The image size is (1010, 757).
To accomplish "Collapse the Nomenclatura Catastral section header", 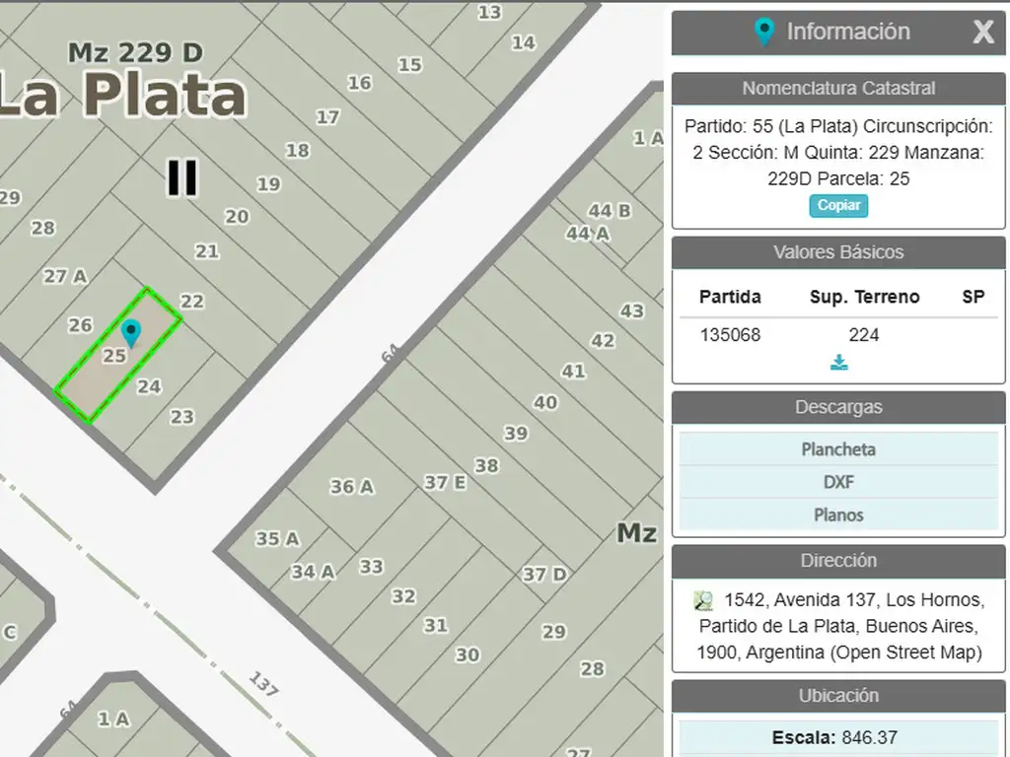I will click(838, 88).
